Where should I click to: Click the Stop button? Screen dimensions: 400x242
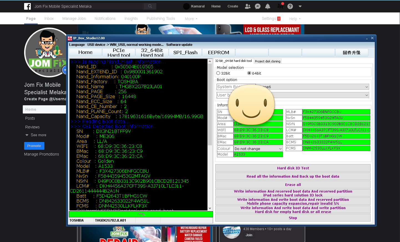(293, 218)
